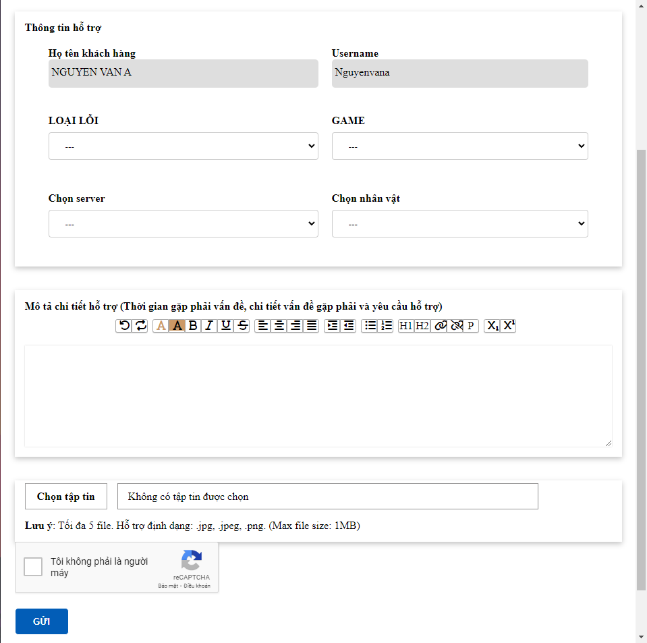The height and width of the screenshot is (643, 647).
Task: Click the redo icon in editor toolbar
Action: (x=140, y=326)
